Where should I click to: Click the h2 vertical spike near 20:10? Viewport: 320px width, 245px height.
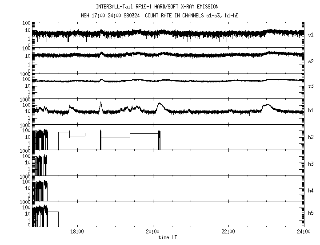point(159,139)
